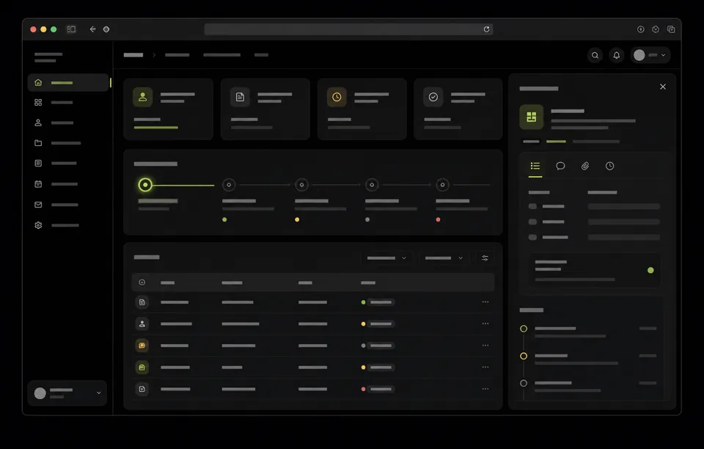Open more options for last table row
This screenshot has width=704, height=449.
(x=485, y=389)
